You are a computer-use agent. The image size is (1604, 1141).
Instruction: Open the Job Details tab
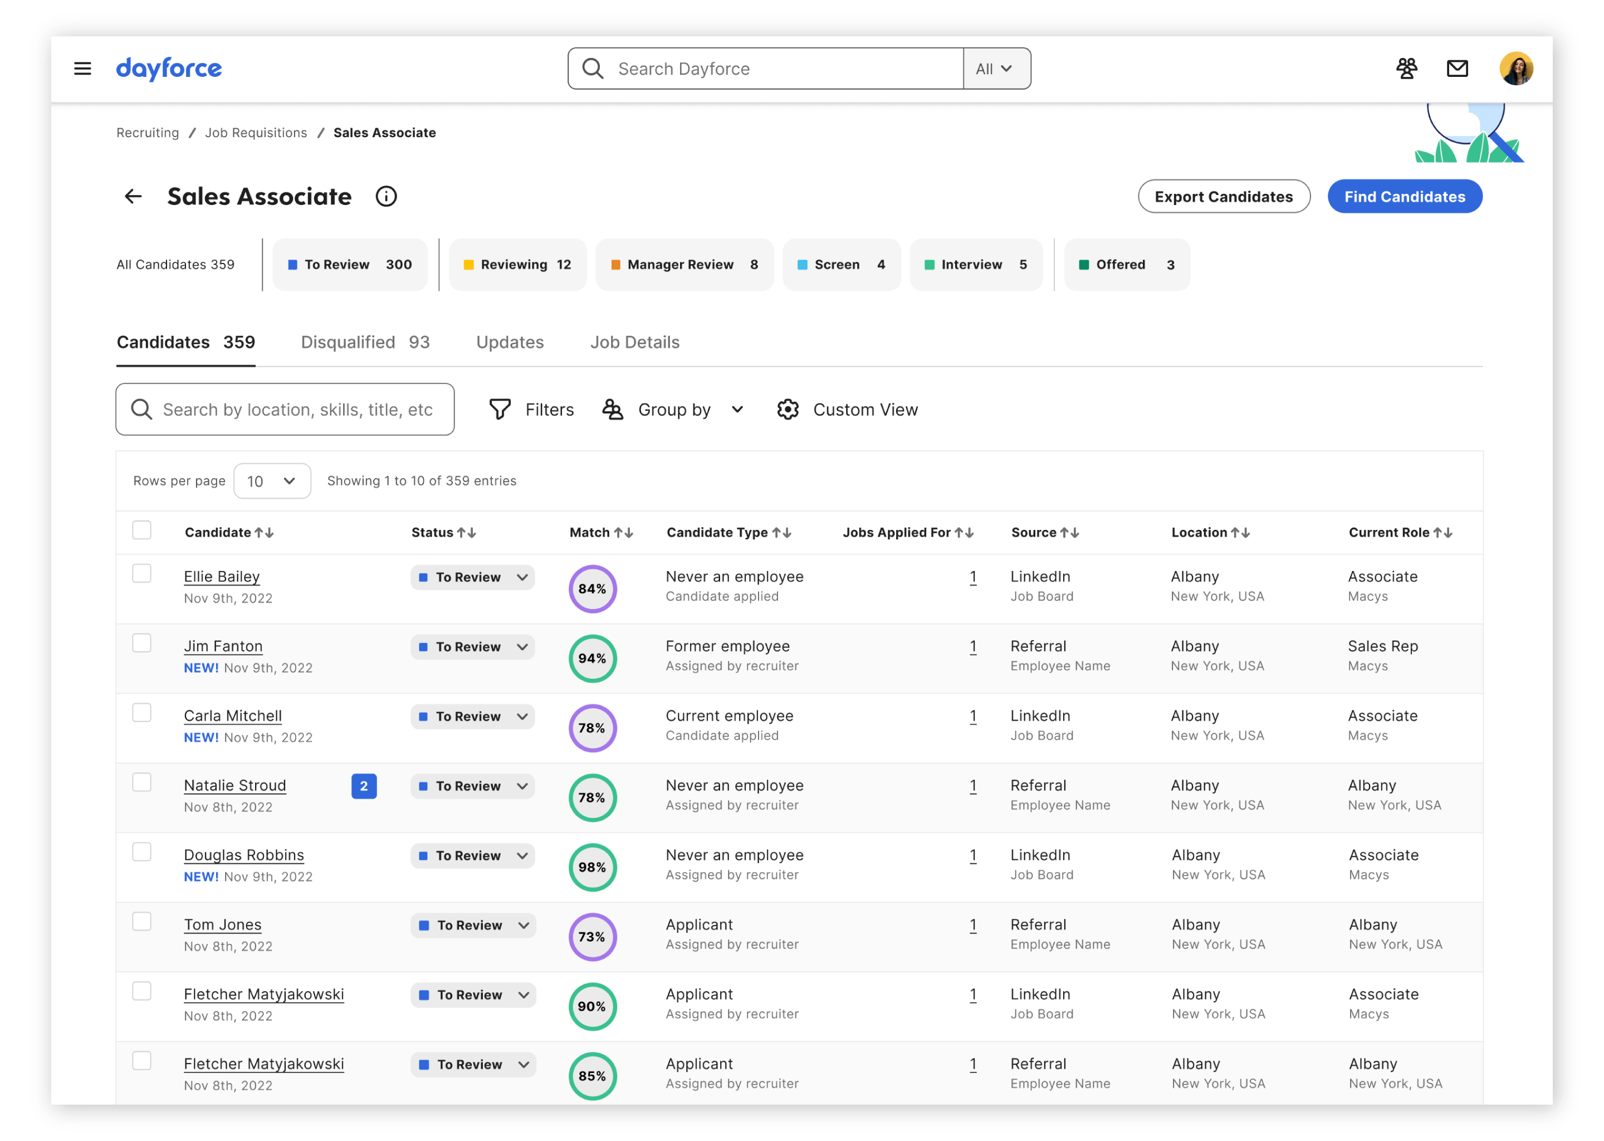pos(634,342)
